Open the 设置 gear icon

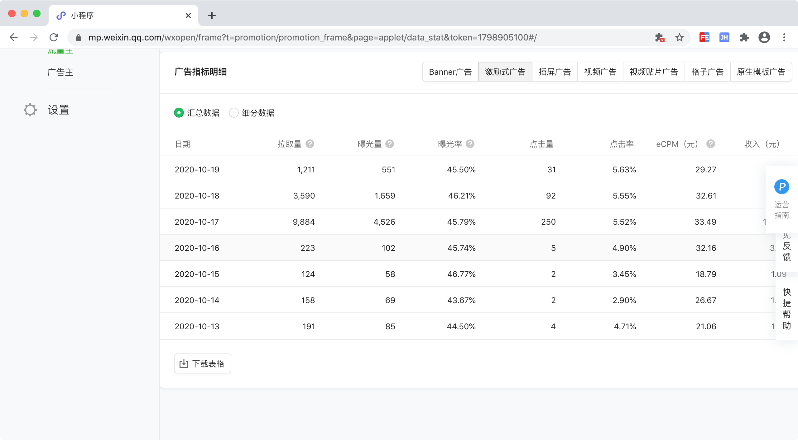point(30,110)
